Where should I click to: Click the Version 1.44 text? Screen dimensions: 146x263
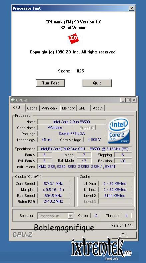(121, 225)
